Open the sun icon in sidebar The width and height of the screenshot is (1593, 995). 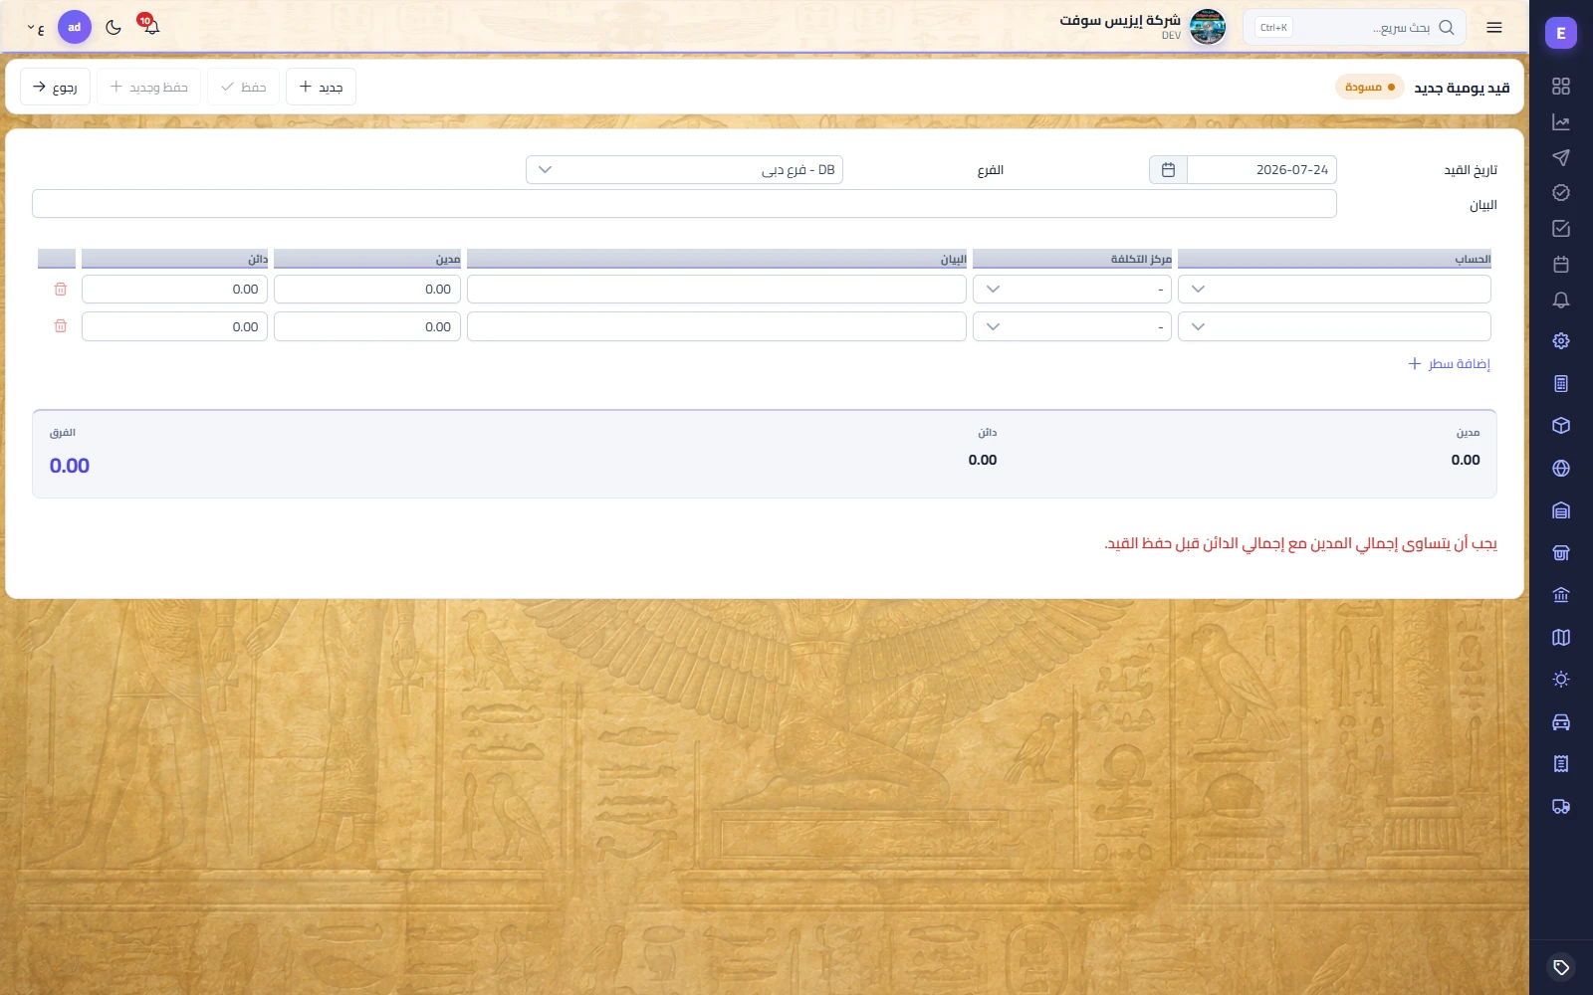pyautogui.click(x=1560, y=679)
